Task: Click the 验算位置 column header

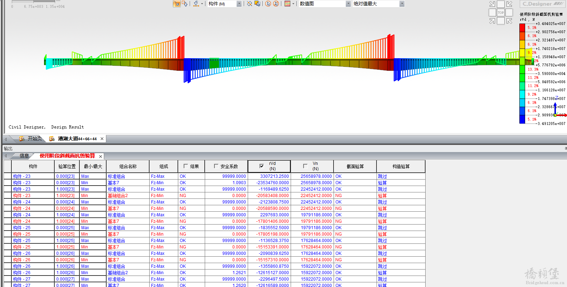Action: [x=67, y=166]
